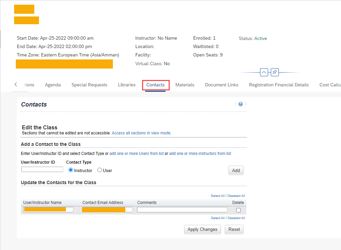Click the Time Zone text
Screen dimensions: 341x250
click(68, 55)
